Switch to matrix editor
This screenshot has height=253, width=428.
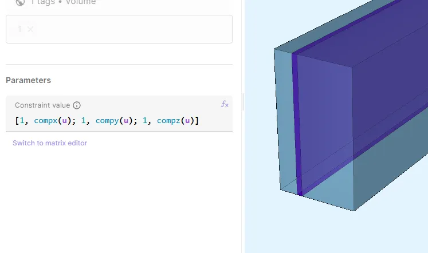(50, 143)
